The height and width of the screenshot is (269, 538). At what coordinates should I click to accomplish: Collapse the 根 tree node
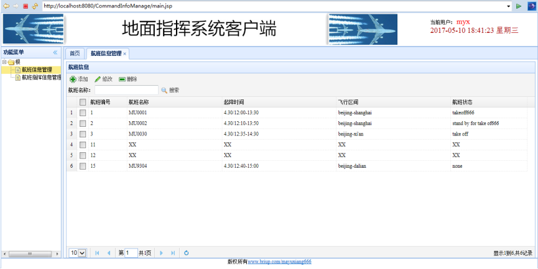[4, 62]
